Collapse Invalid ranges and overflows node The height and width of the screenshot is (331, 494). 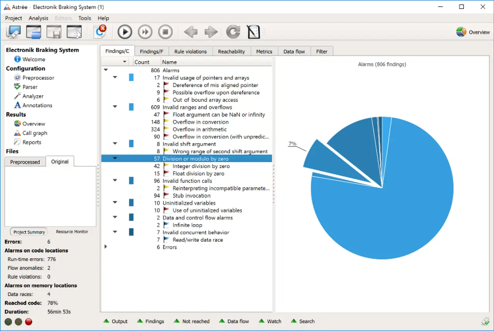115,107
